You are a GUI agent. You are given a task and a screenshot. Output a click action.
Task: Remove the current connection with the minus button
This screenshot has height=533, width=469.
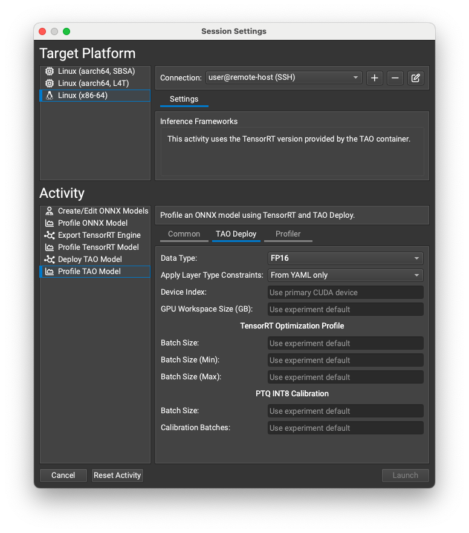coord(395,78)
